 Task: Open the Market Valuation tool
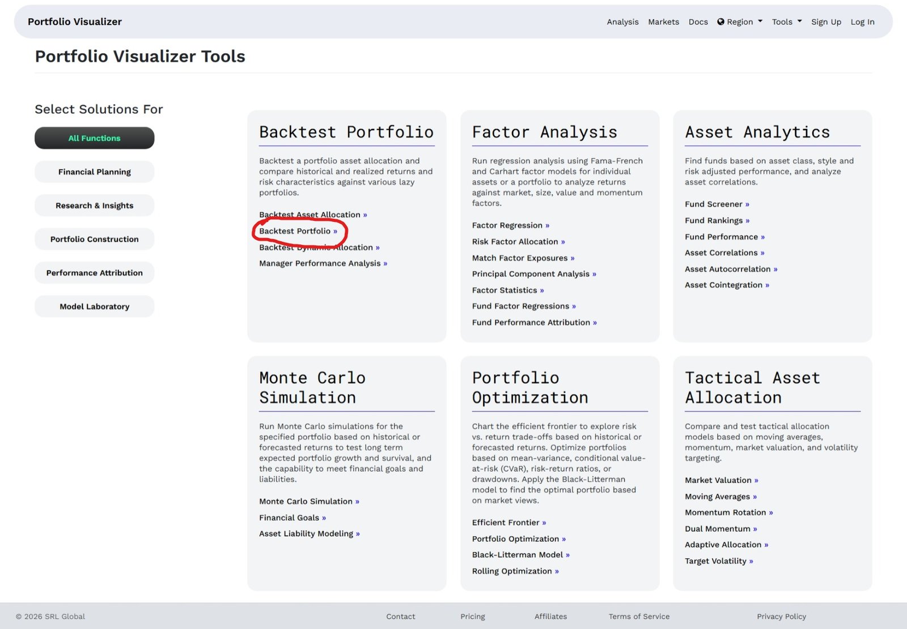coord(722,480)
